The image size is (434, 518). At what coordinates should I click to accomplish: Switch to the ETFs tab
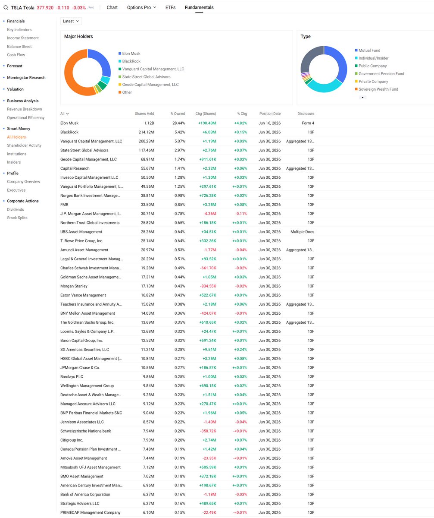[x=170, y=7]
